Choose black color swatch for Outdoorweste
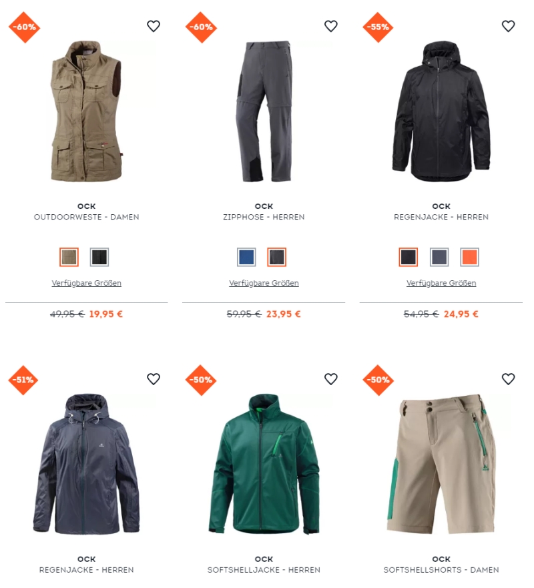 (99, 257)
